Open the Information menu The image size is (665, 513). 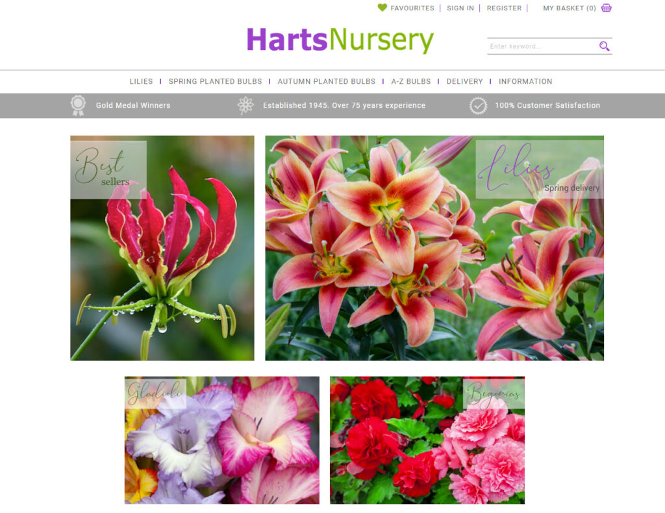[525, 81]
